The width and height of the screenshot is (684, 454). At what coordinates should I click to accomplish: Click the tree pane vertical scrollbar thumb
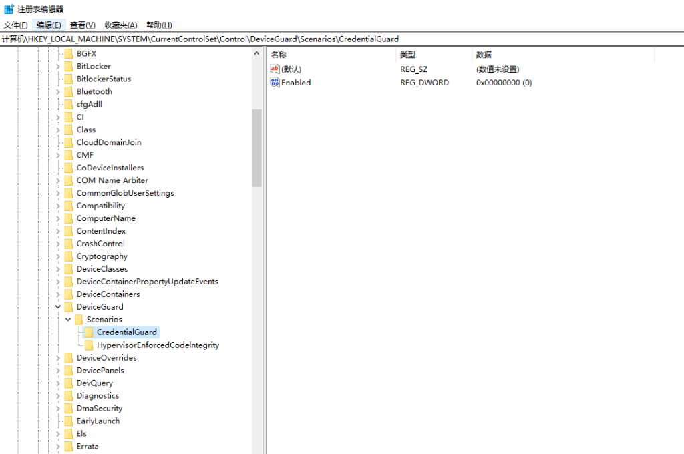(x=256, y=148)
